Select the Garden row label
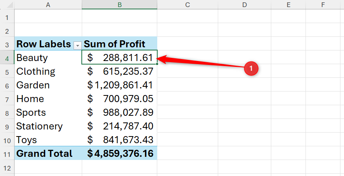 point(48,85)
